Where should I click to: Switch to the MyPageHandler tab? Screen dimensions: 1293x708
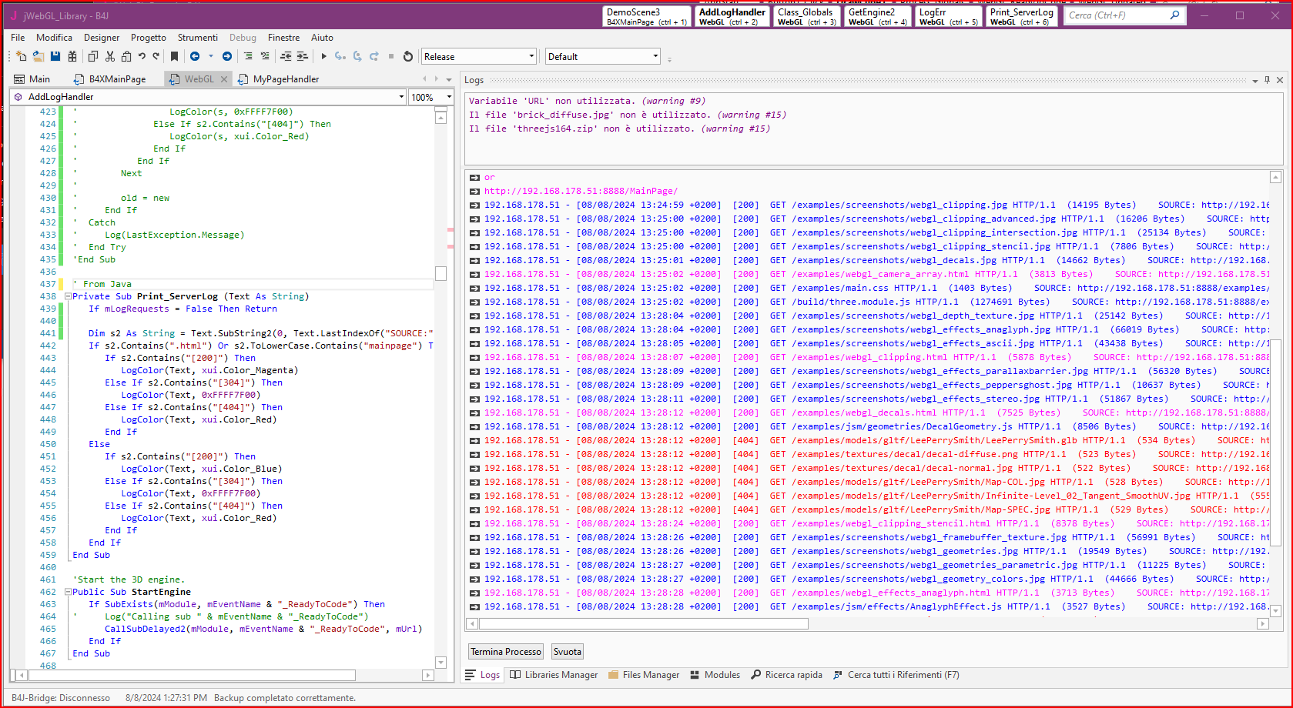[285, 79]
